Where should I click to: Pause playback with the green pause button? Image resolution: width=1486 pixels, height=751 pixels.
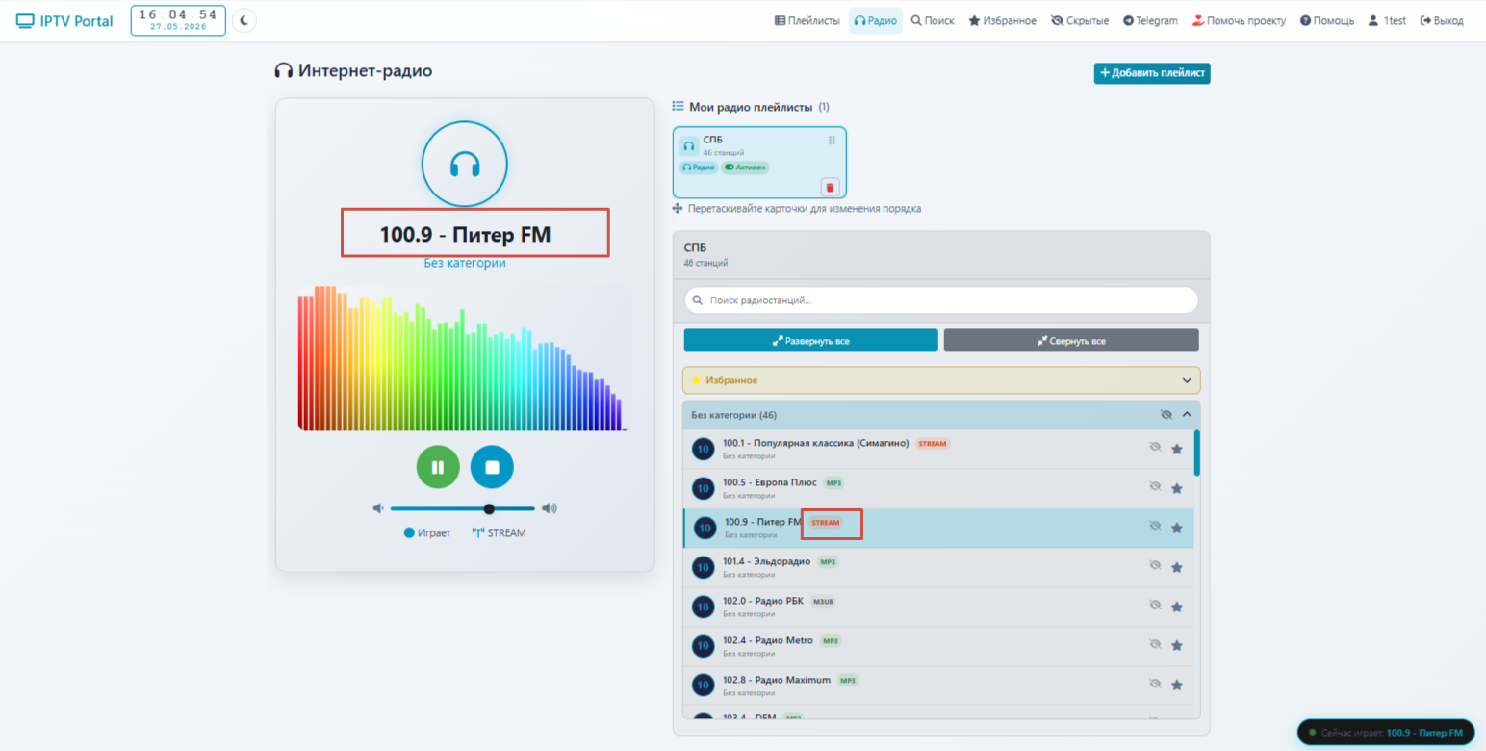click(438, 467)
